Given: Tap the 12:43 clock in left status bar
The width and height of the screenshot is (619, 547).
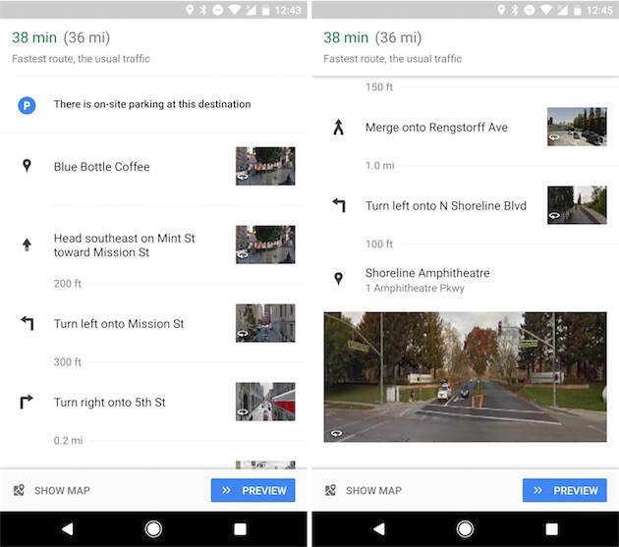Looking at the screenshot, I should 288,10.
